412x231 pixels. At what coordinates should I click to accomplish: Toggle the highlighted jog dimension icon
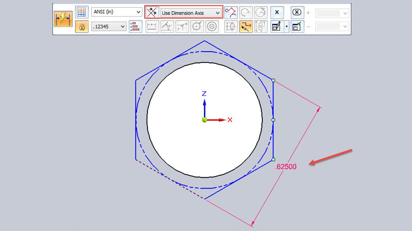click(246, 27)
